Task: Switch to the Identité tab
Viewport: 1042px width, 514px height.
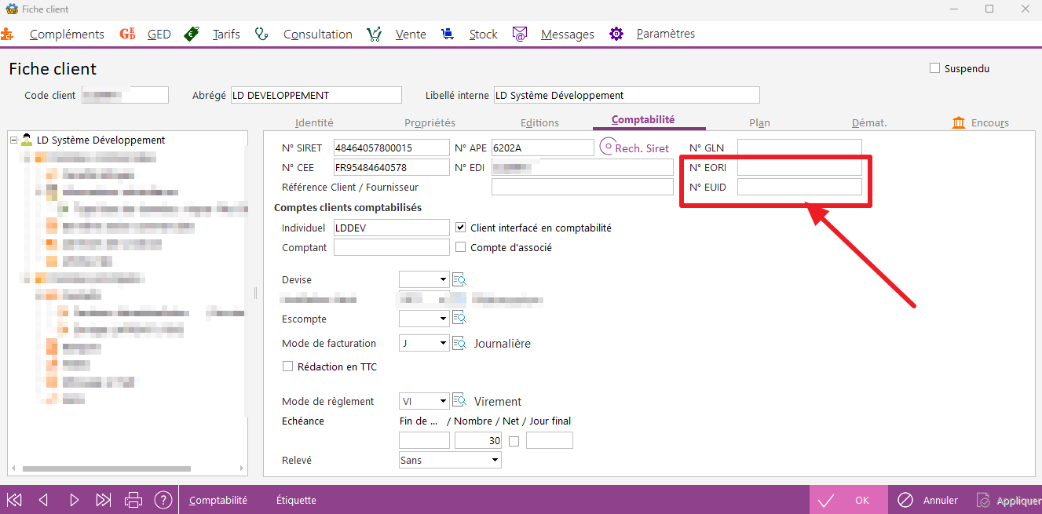Action: (x=314, y=122)
